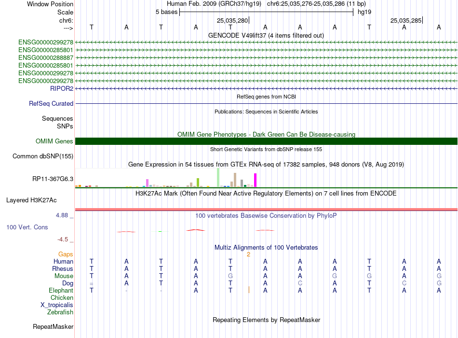Screen dimensions: 458x338
Task: Click the pink H3K27Ac signal bar
Action: pyautogui.click(x=266, y=209)
